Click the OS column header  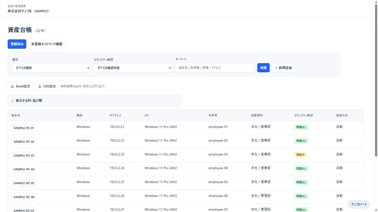[146, 115]
